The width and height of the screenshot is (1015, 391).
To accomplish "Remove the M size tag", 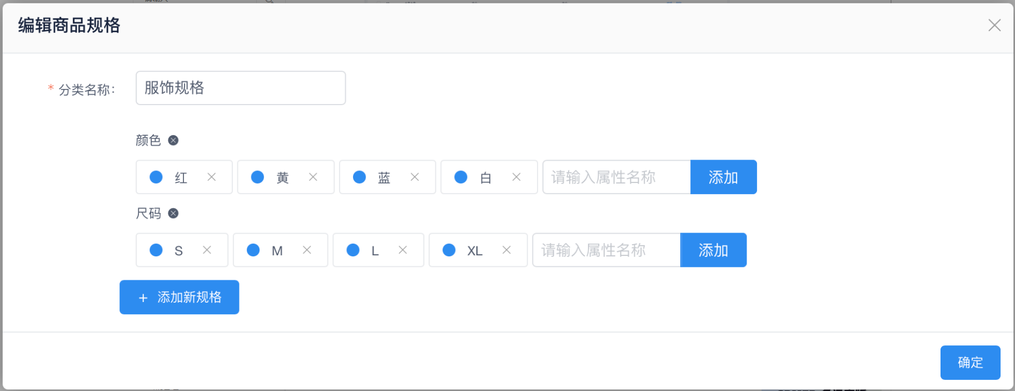I will click(307, 250).
